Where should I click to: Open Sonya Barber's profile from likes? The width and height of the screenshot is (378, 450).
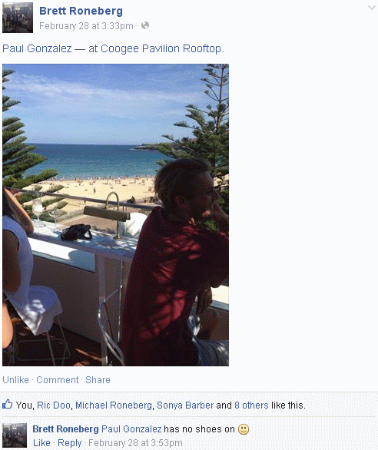pyautogui.click(x=185, y=405)
